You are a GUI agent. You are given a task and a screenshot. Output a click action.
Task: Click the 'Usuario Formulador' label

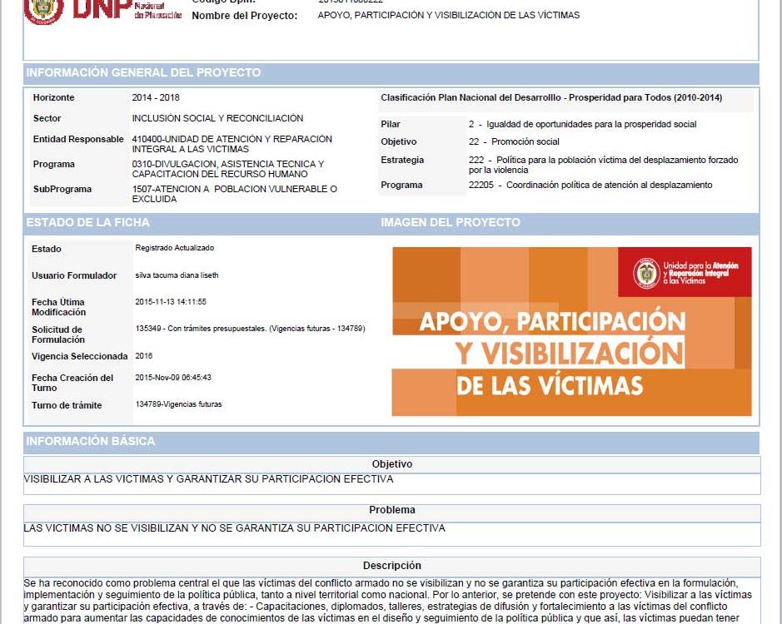pyautogui.click(x=74, y=275)
